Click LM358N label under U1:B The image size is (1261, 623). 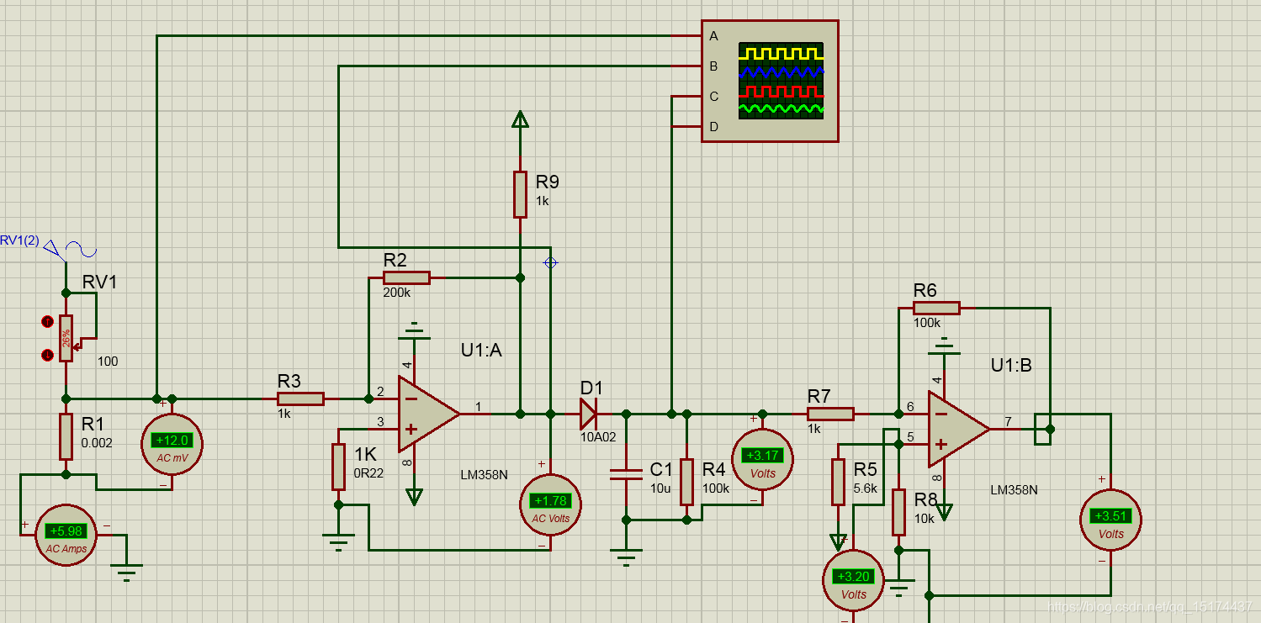(1014, 489)
